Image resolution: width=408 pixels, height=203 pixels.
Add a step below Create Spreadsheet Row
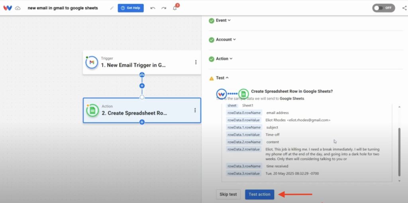142,122
